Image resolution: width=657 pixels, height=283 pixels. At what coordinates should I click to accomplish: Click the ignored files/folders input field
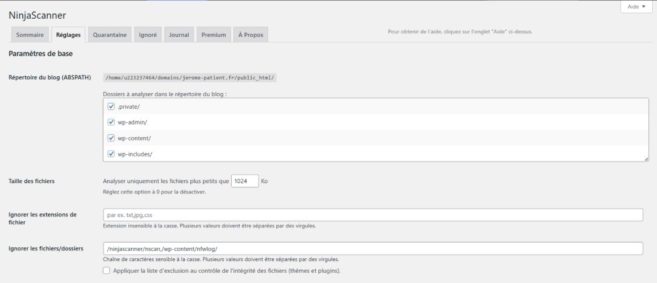(x=373, y=249)
